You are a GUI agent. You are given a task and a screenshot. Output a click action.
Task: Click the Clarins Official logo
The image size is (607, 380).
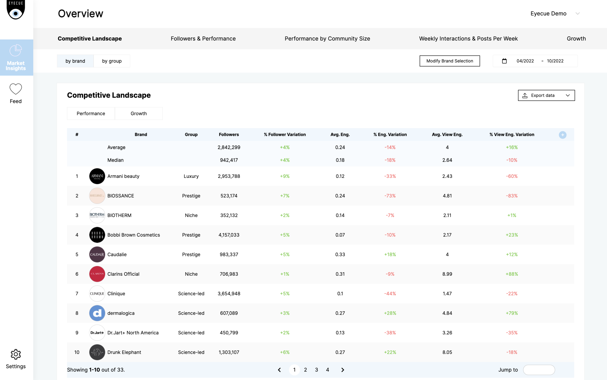point(97,274)
